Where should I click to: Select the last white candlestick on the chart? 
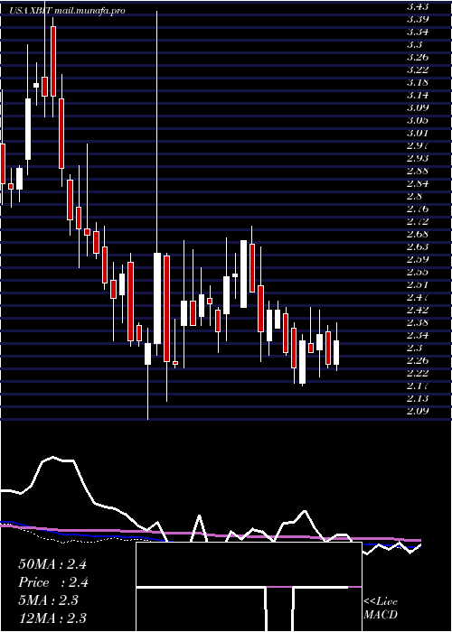[x=336, y=353]
